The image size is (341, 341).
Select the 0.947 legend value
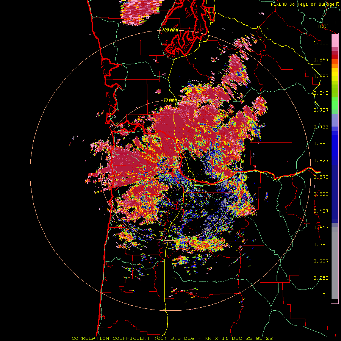click(321, 59)
